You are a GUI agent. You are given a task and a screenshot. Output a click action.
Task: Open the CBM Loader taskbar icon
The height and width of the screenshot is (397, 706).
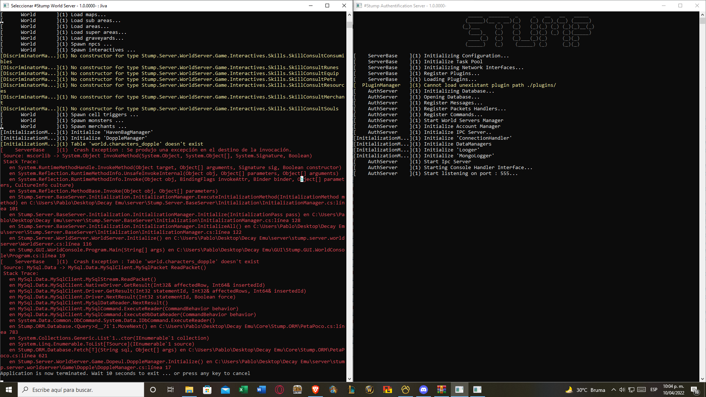pos(297,390)
